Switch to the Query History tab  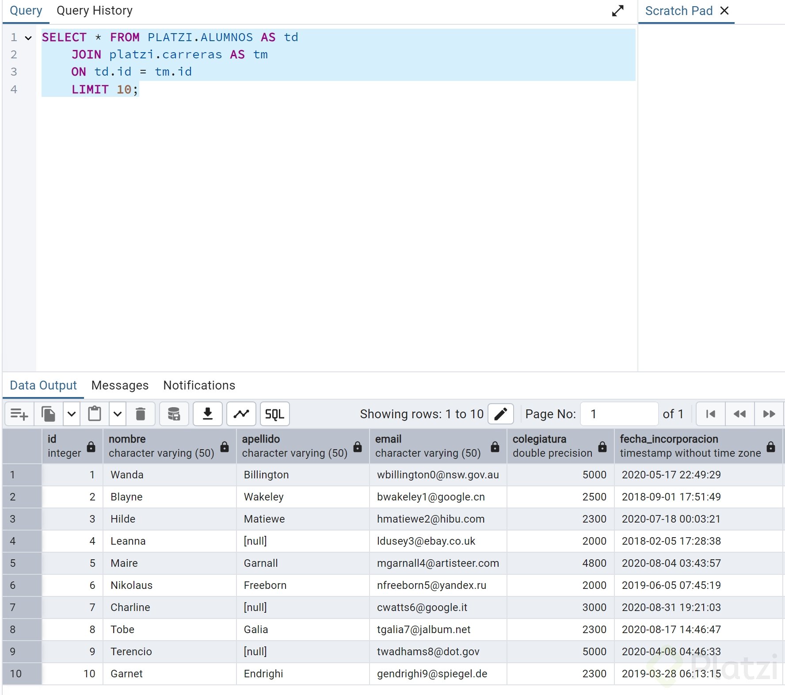94,11
